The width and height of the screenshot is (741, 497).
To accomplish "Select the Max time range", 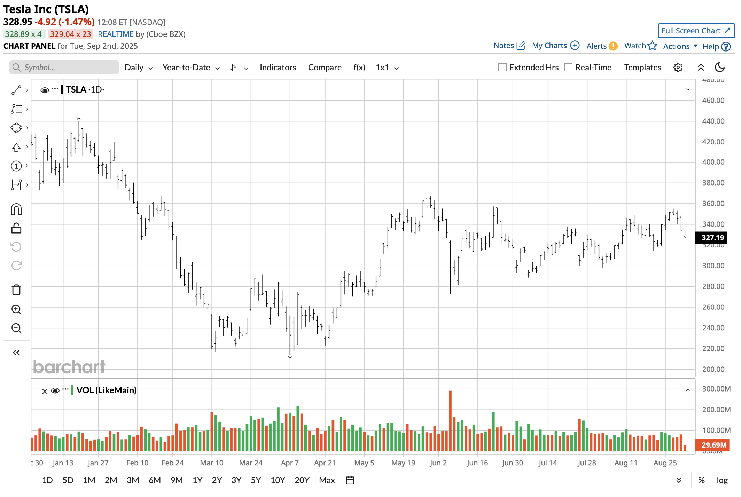I will click(327, 480).
